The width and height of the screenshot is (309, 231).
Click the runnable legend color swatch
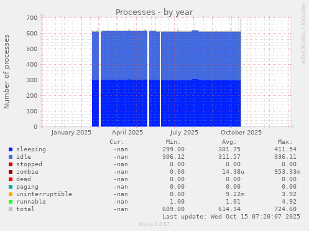11,202
